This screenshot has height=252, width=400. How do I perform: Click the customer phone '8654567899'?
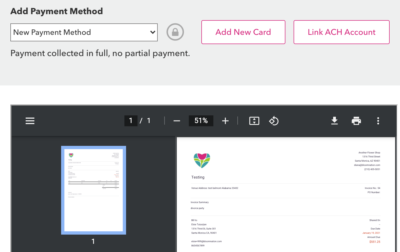(x=198, y=245)
